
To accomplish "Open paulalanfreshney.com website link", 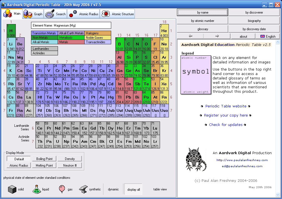I will pyautogui.click(x=242, y=160).
